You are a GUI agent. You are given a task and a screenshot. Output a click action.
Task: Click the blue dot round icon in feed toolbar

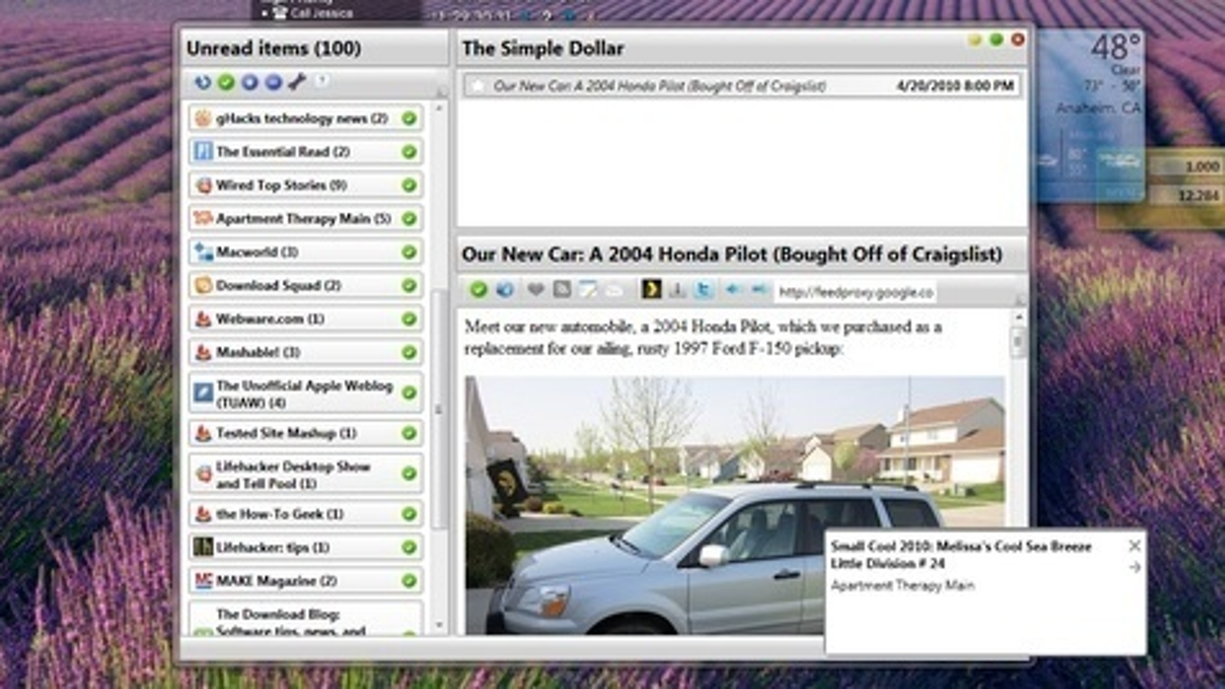click(250, 82)
